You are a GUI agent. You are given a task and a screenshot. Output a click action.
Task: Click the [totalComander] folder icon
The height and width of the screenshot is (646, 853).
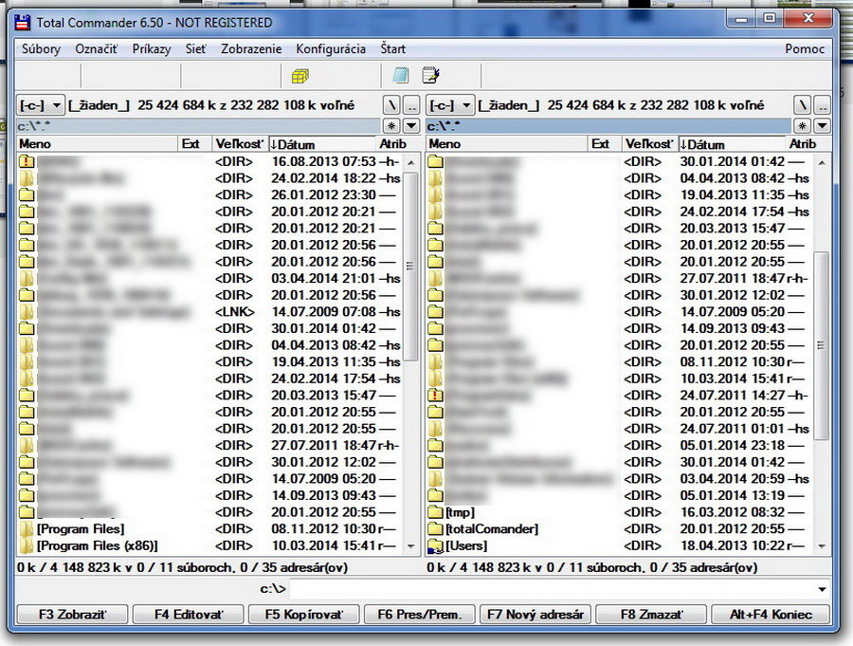pyautogui.click(x=435, y=529)
